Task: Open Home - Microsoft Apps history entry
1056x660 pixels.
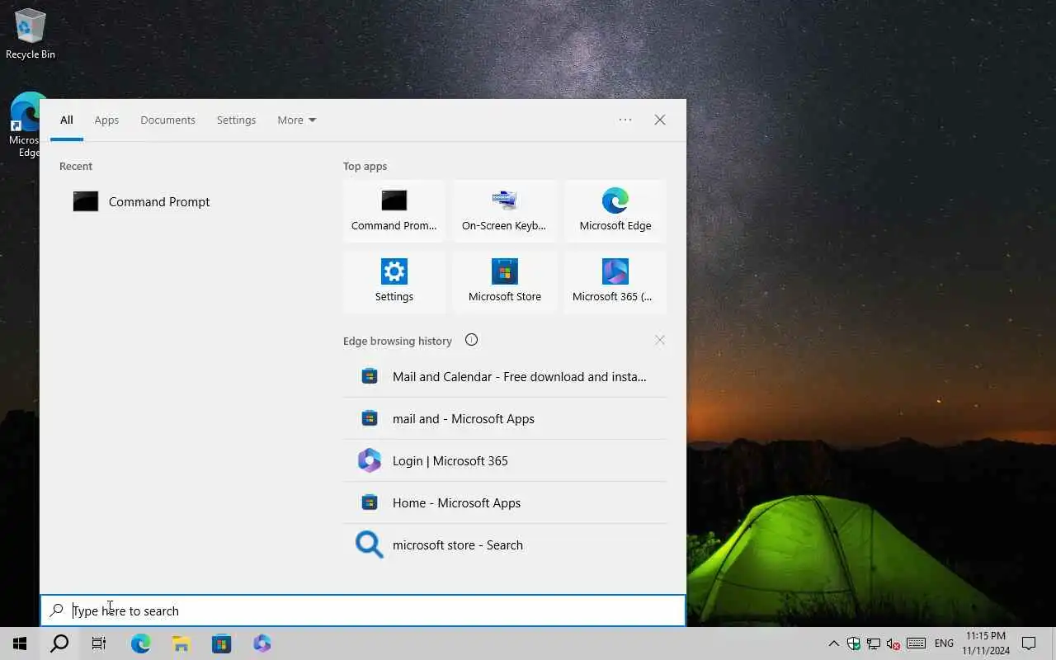Action: pyautogui.click(x=505, y=502)
